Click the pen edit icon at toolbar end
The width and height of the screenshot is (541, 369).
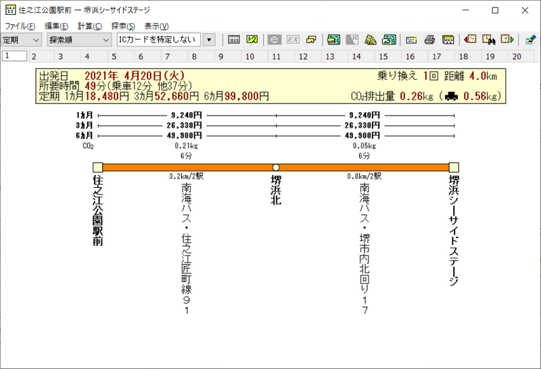[x=530, y=40]
